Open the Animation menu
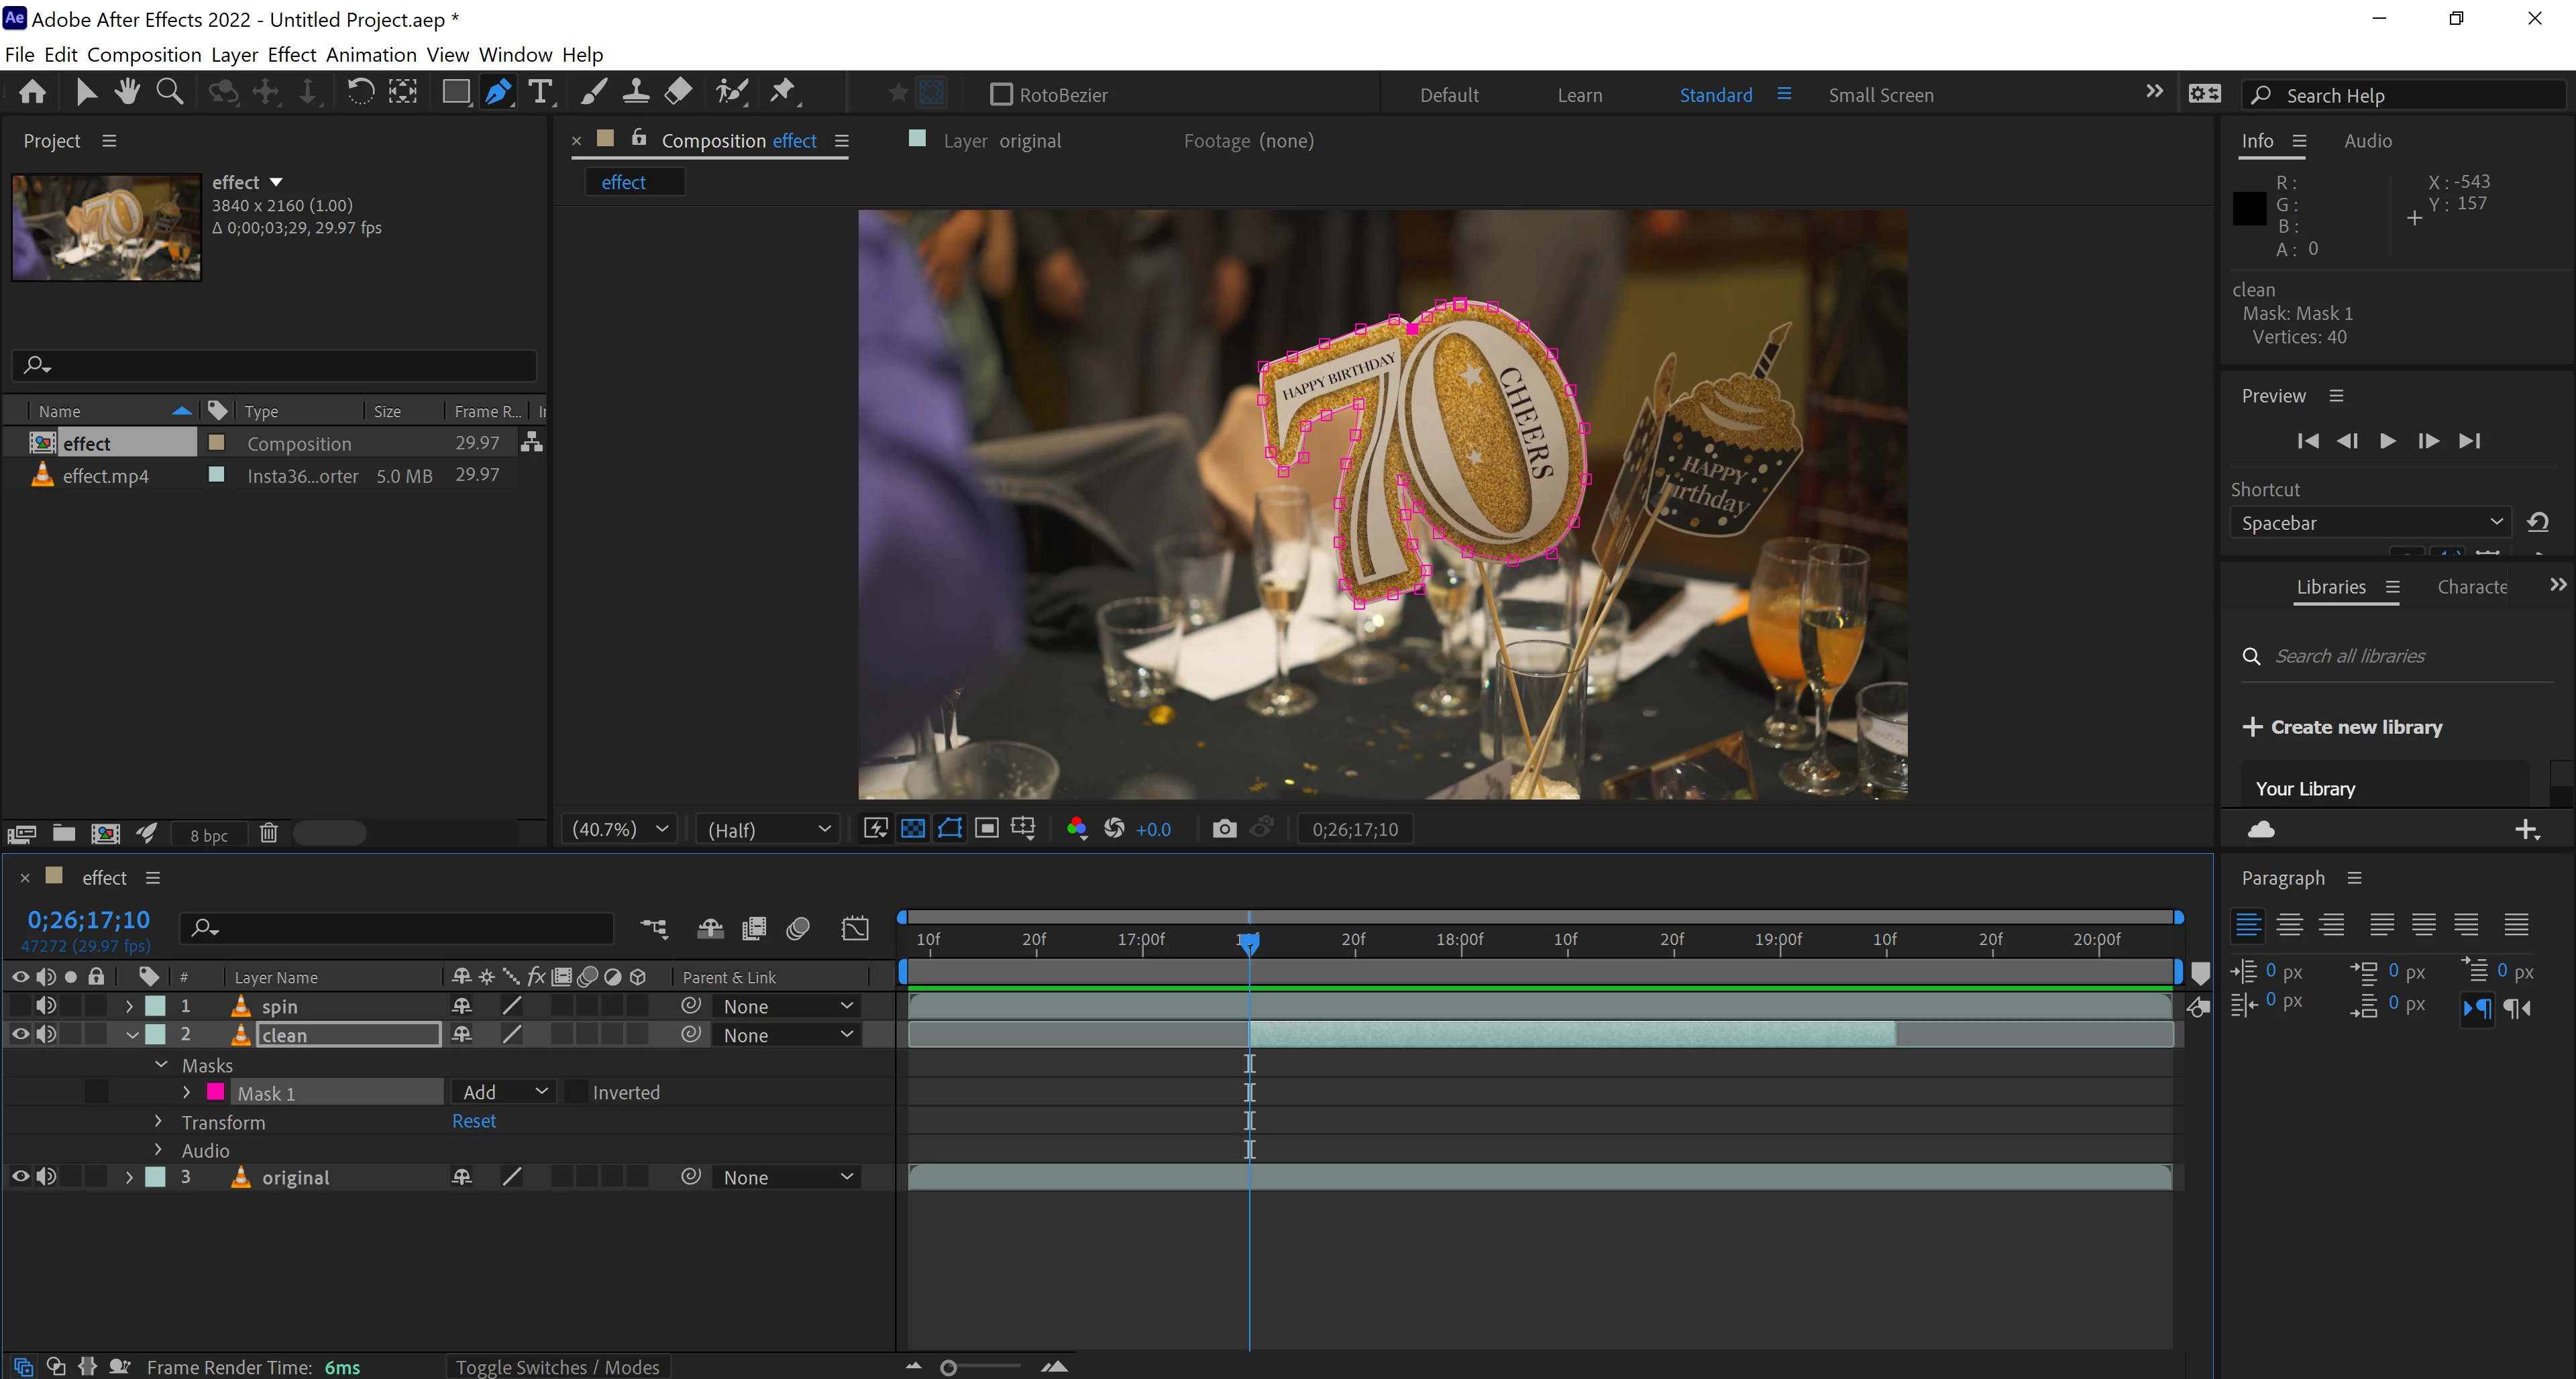This screenshot has height=1379, width=2576. [371, 54]
